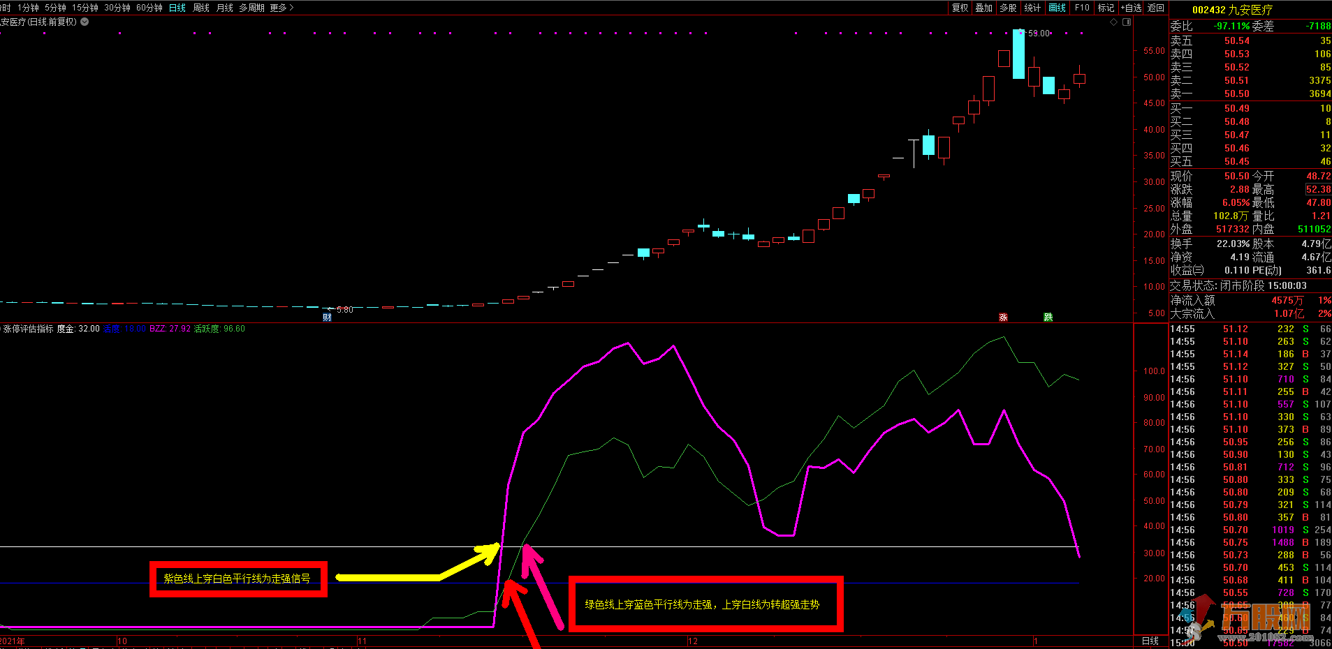The width and height of the screenshot is (1332, 649).
Task: Click the 买四 price 50.46
Action: 1236,148
